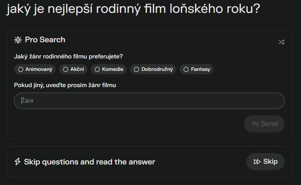Click the shuffle arrows icon
Screen dimensions: 301x185
(281, 42)
